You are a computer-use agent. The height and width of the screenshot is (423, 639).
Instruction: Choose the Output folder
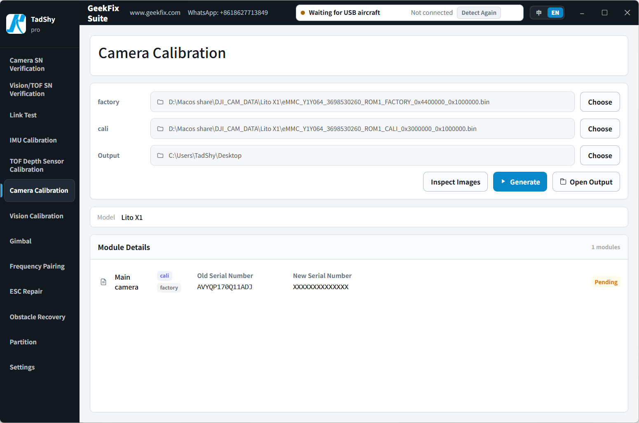pos(600,156)
